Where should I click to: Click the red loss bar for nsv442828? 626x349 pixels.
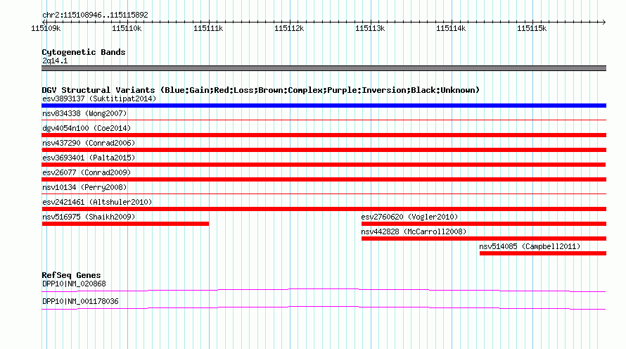coord(484,239)
